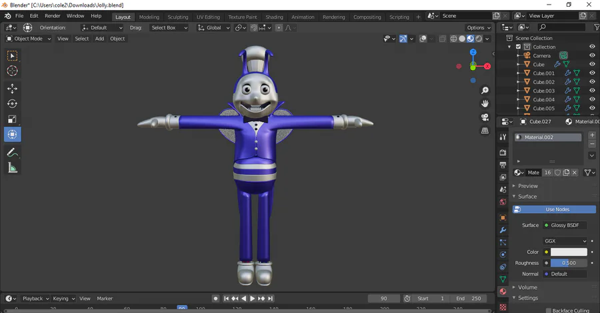Open the Render properties tab
The image size is (600, 313).
[503, 153]
